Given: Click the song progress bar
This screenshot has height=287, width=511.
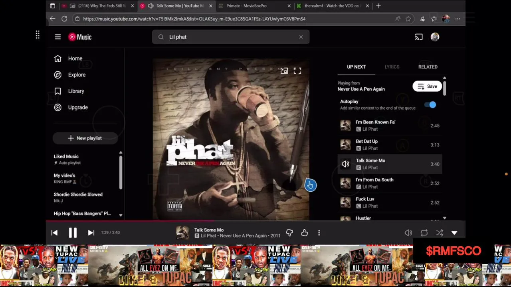Looking at the screenshot, I should tap(255, 221).
